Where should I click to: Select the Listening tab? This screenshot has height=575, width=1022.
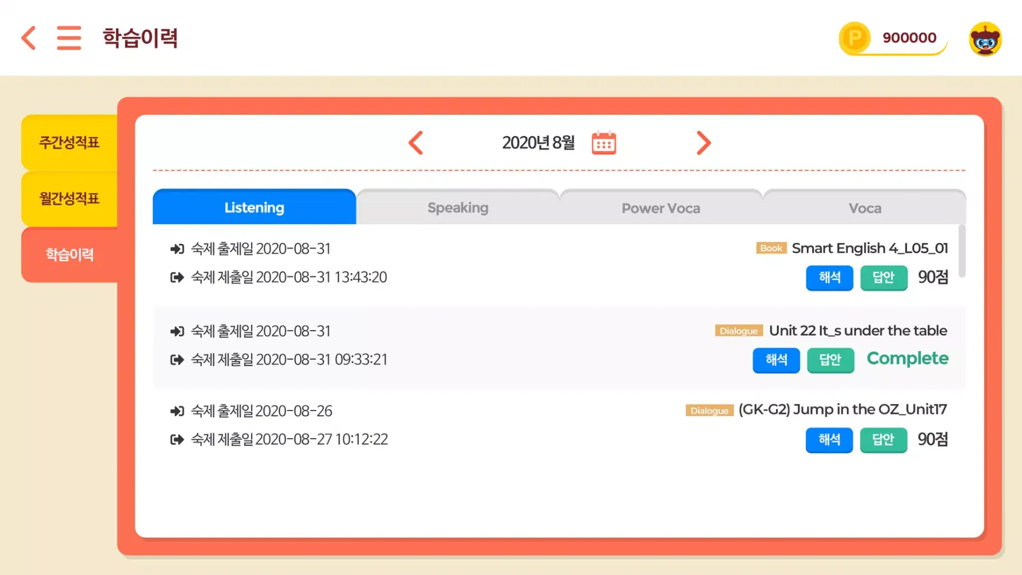pyautogui.click(x=254, y=208)
